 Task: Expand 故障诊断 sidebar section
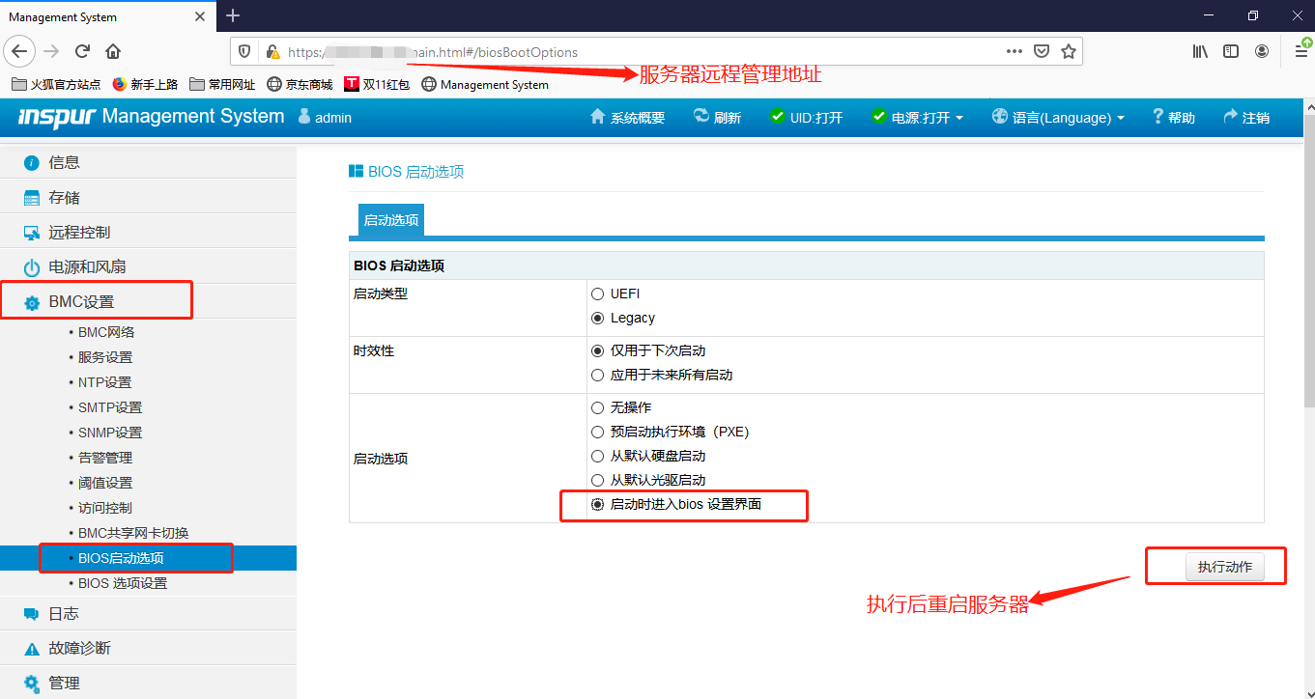[x=148, y=648]
